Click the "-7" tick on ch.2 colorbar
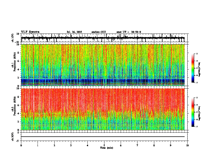The width and height of the screenshot is (211, 163). click(x=196, y=127)
